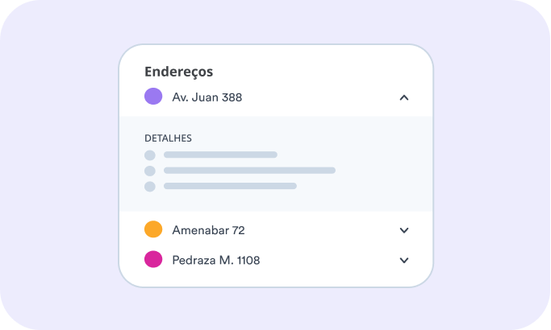This screenshot has height=330, width=551.
Task: Click the DETALHES section label
Action: [168, 138]
